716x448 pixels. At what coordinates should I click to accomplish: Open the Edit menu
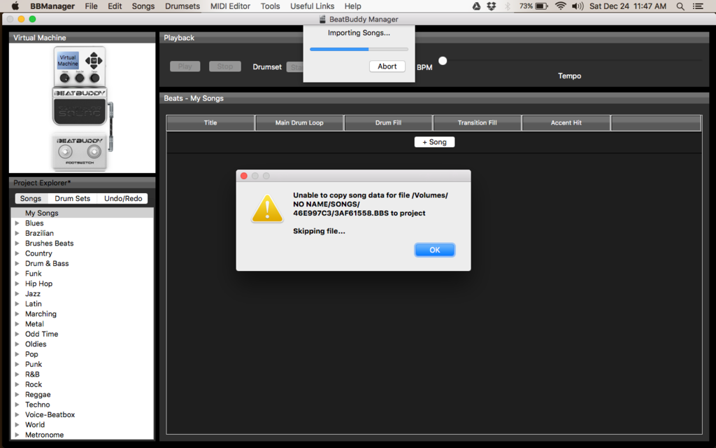pos(115,6)
